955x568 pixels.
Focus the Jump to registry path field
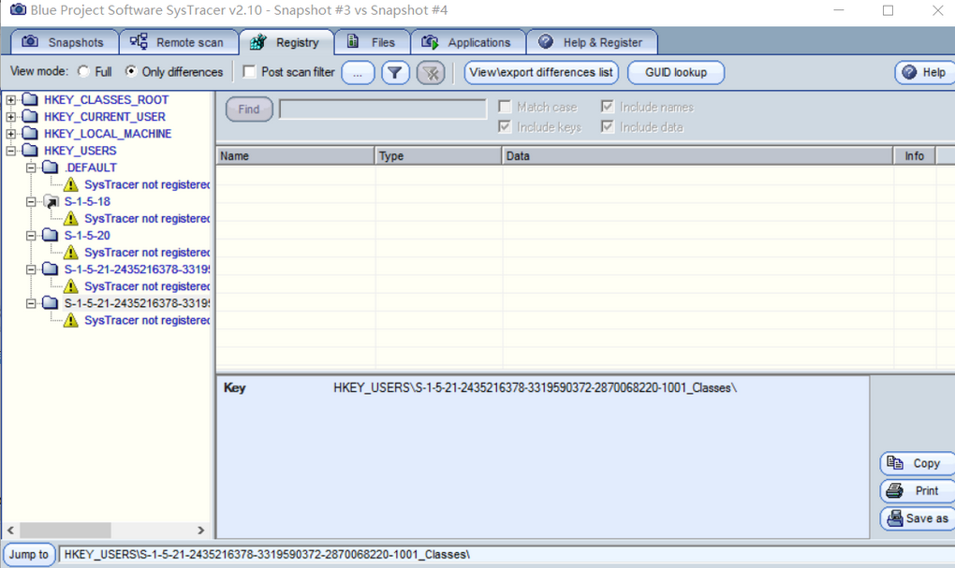coord(507,555)
